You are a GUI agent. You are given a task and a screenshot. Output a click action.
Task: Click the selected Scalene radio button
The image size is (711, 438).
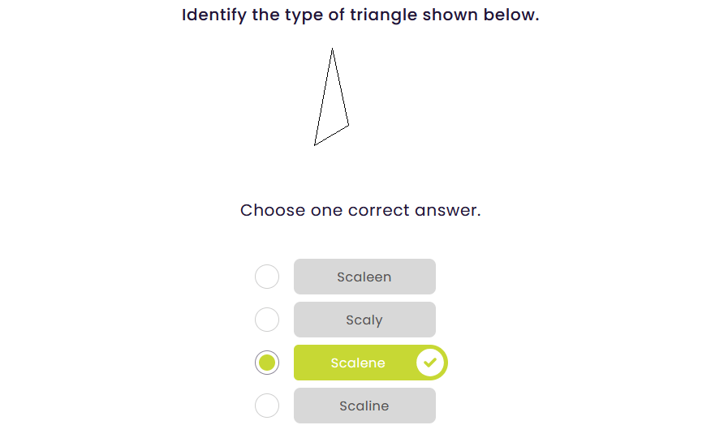click(x=267, y=363)
